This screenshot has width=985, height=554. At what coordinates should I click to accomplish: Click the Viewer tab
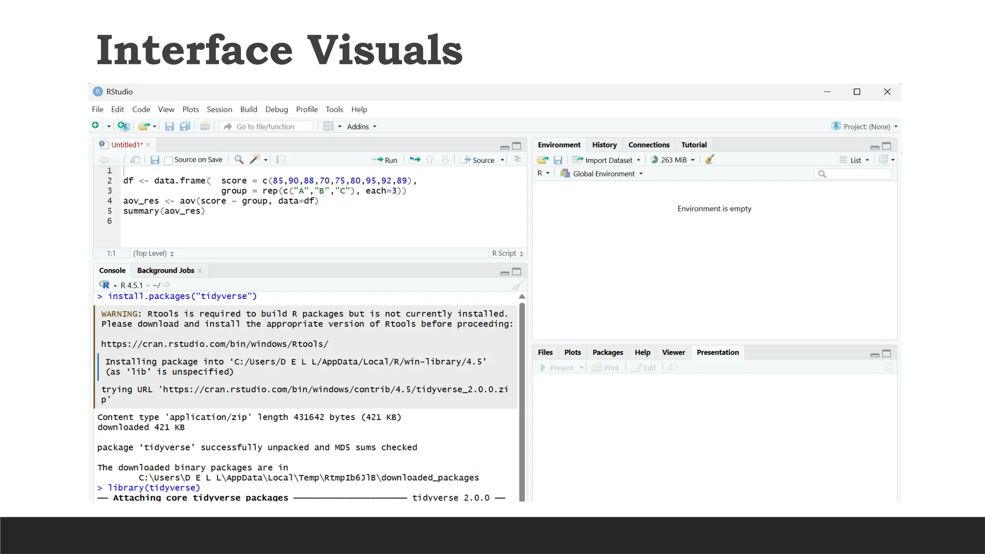673,353
